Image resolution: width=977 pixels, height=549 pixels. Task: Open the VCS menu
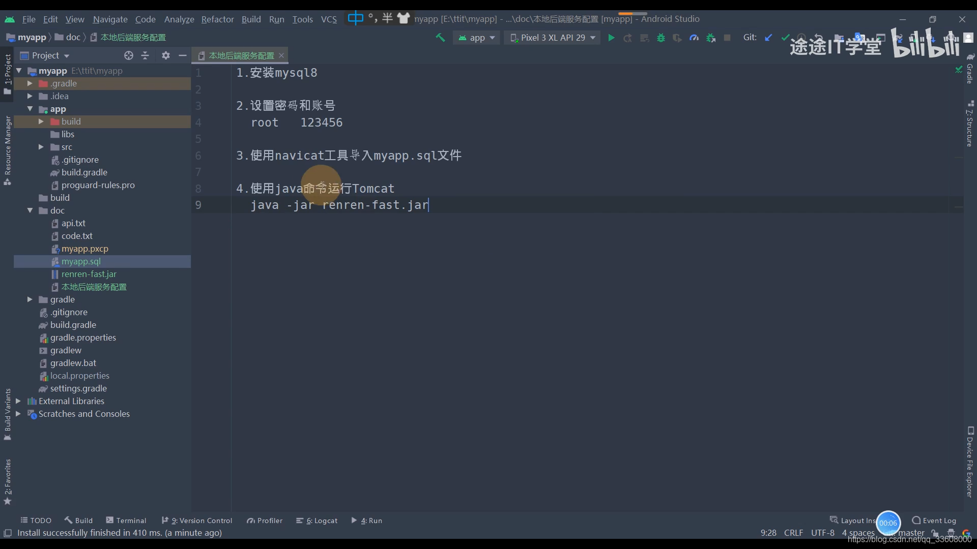329,19
